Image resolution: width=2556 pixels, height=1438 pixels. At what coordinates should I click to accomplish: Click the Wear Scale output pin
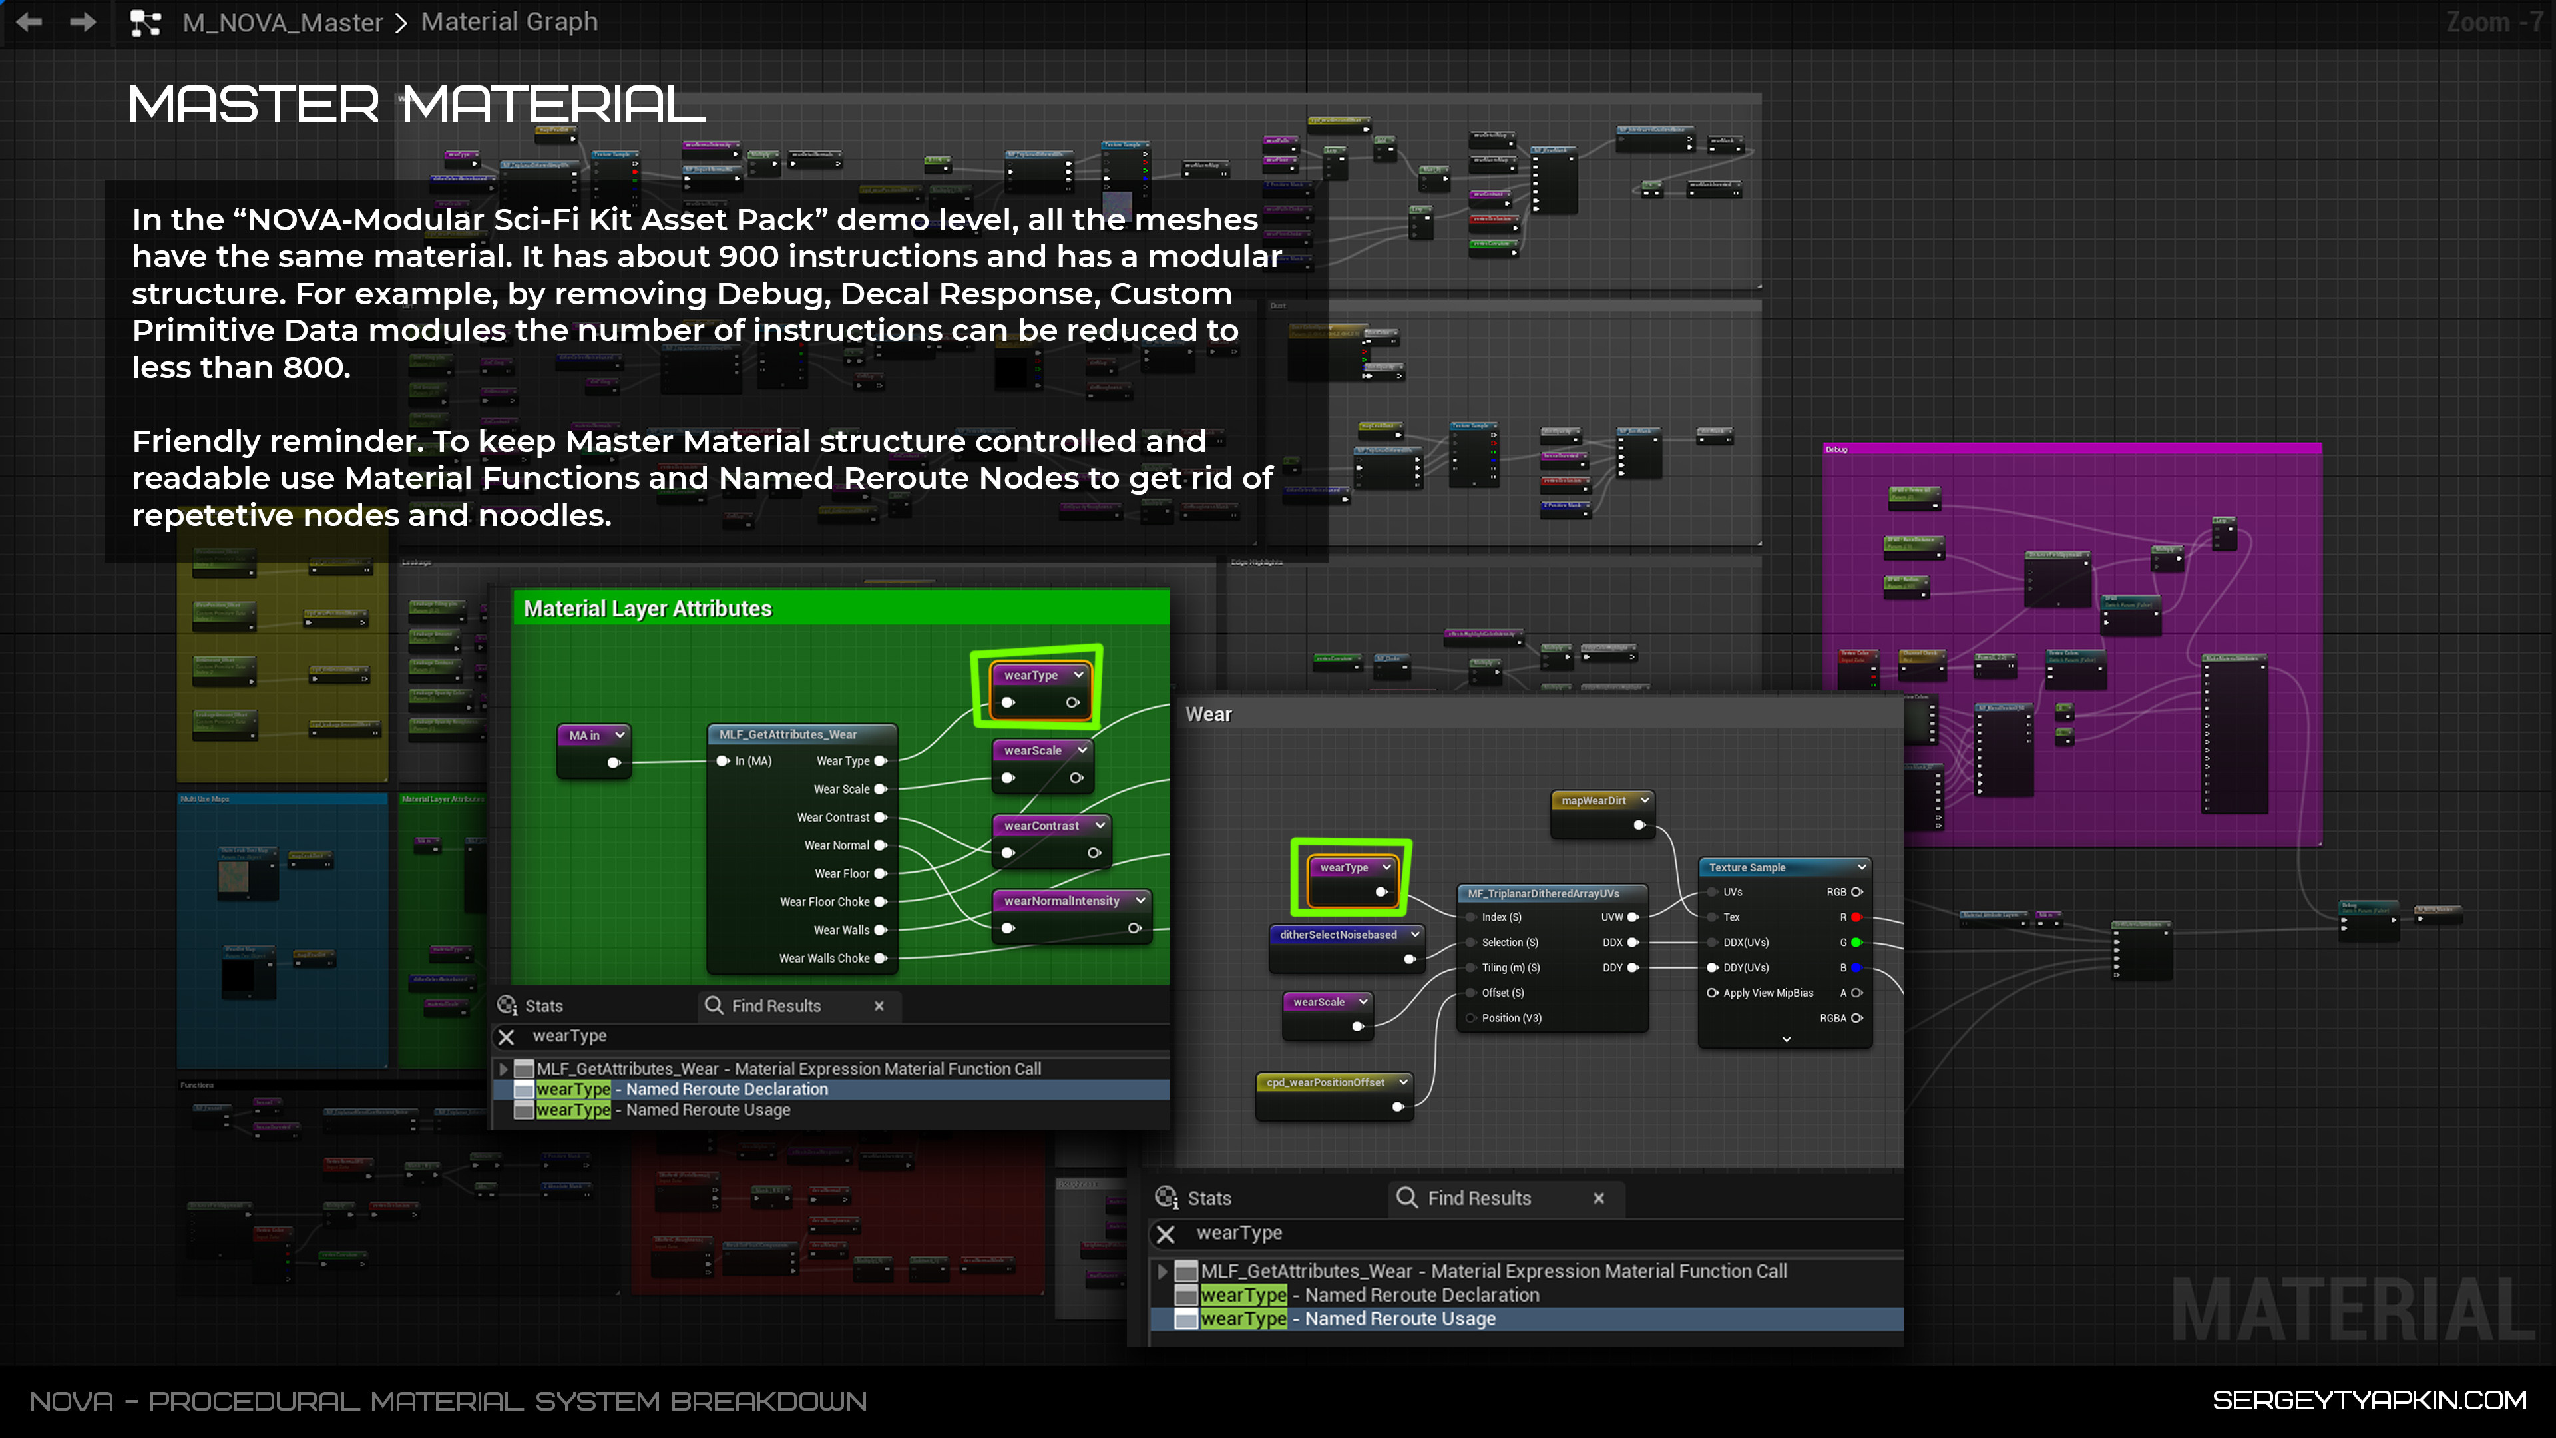coord(880,789)
